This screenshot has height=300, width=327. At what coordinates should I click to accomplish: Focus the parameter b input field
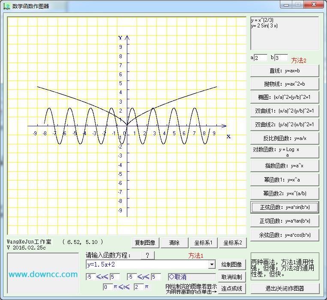point(281,58)
